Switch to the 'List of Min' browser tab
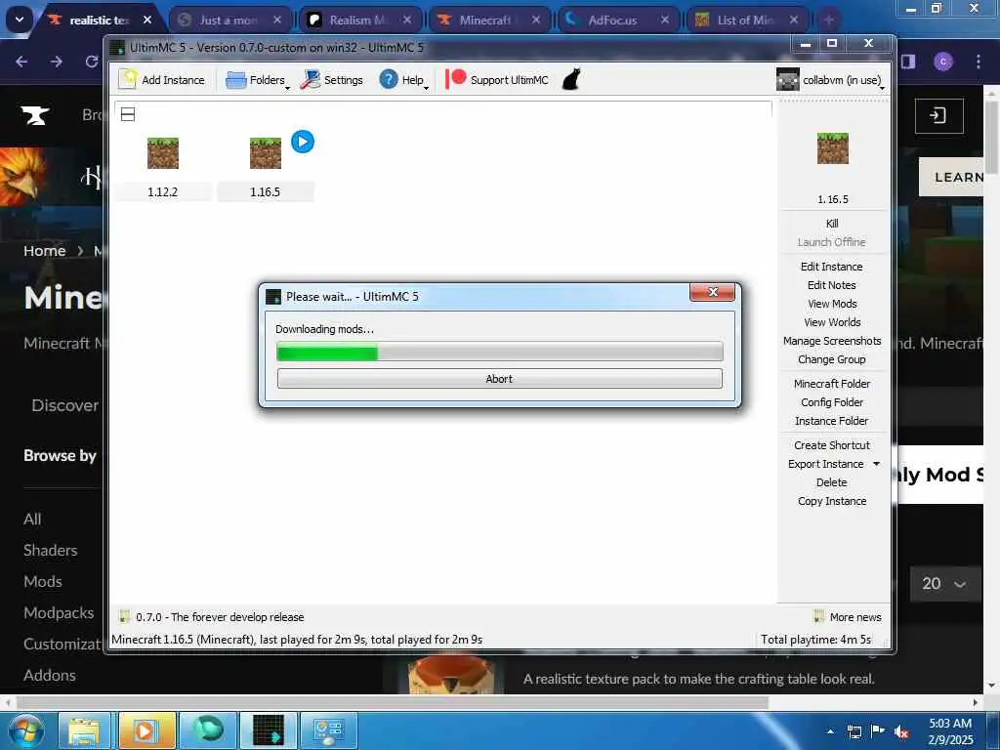This screenshot has height=750, width=1000. click(x=746, y=21)
